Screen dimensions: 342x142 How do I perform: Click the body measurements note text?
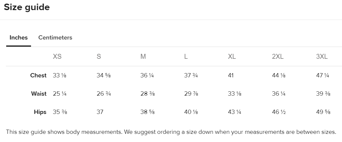[x=171, y=132]
